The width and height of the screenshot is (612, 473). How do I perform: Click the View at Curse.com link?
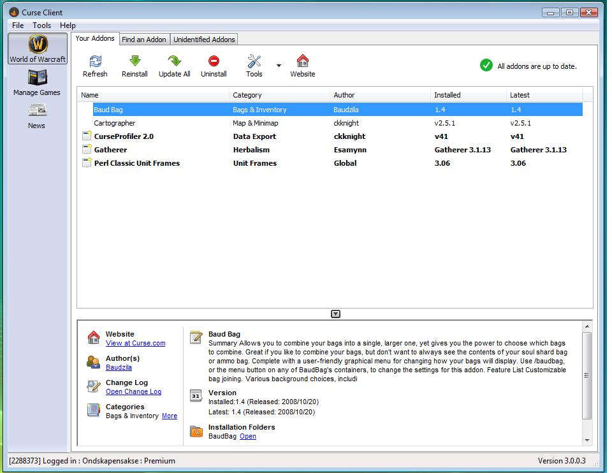135,343
